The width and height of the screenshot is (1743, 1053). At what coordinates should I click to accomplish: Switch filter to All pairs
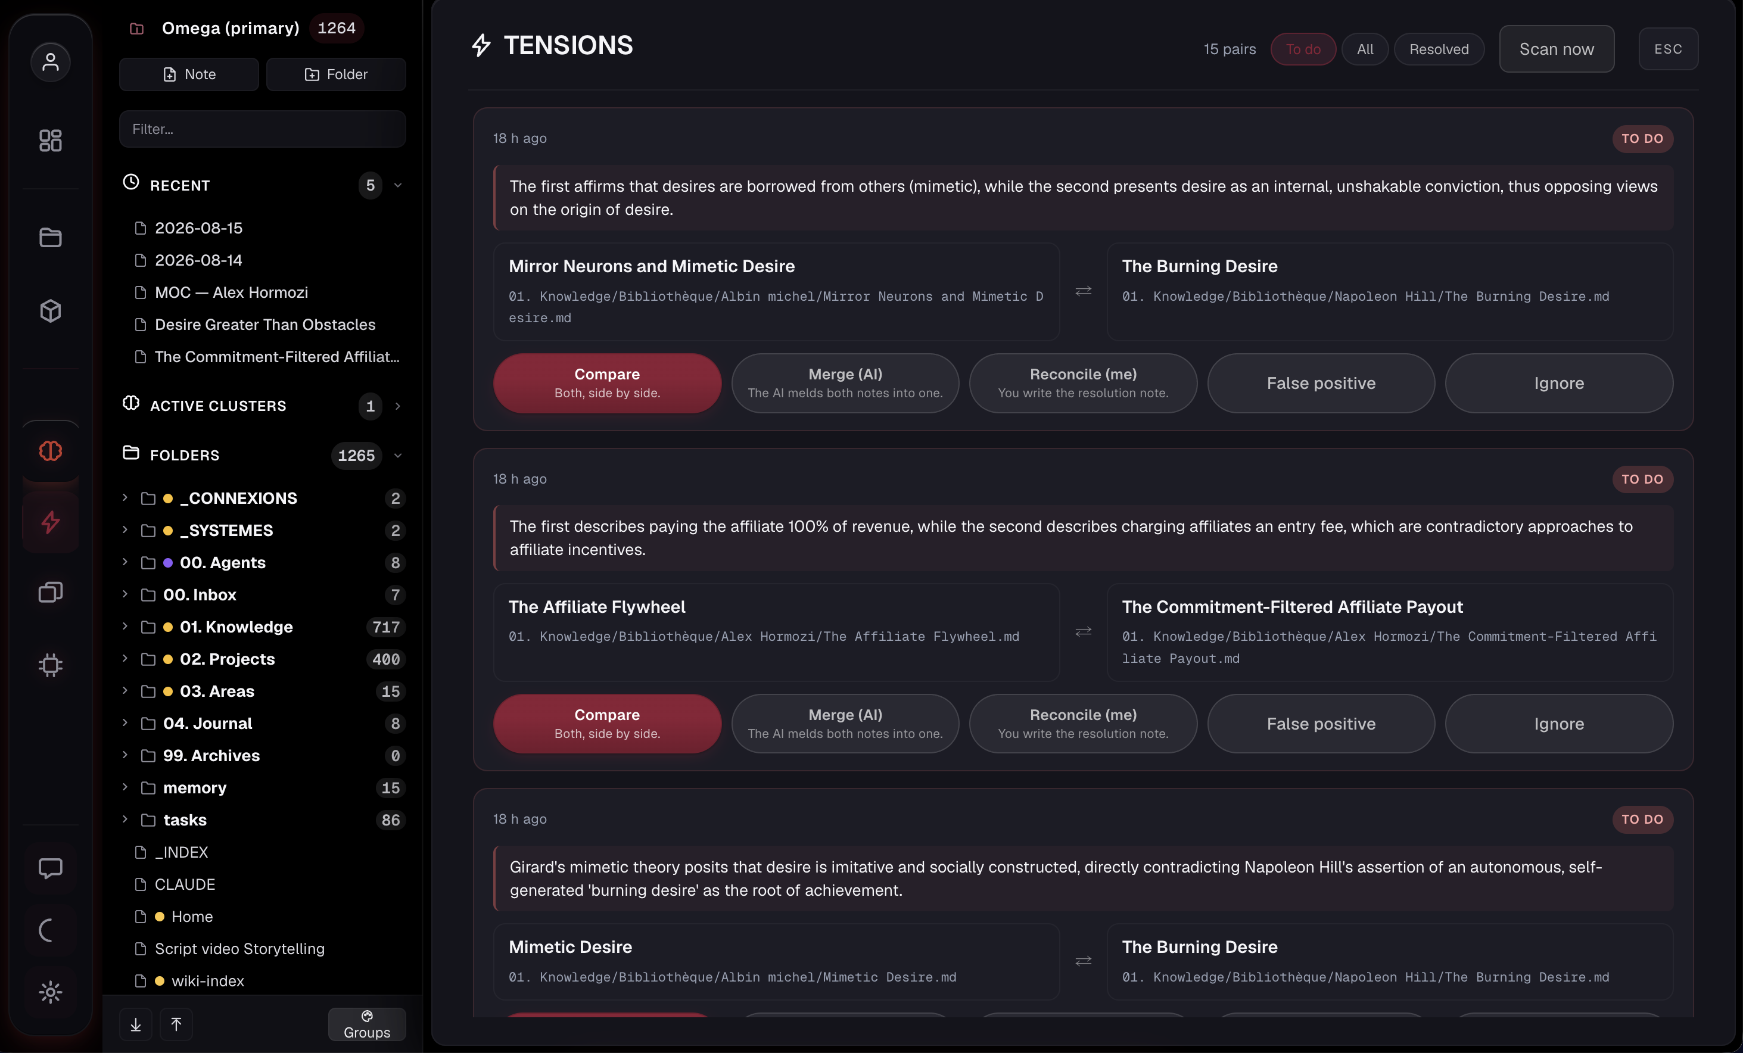pos(1365,49)
